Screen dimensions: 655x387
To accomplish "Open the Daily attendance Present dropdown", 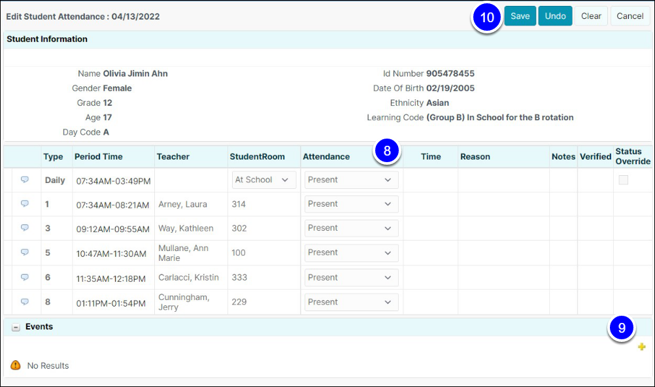I will click(x=351, y=180).
